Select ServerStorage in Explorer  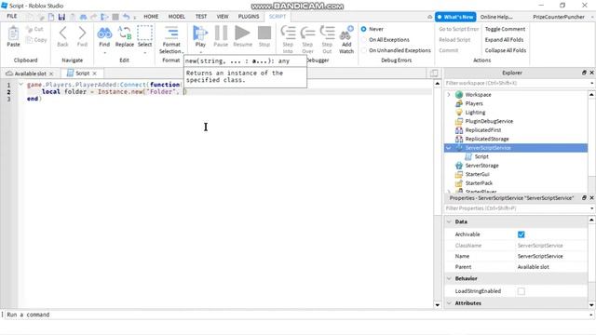[481, 166]
